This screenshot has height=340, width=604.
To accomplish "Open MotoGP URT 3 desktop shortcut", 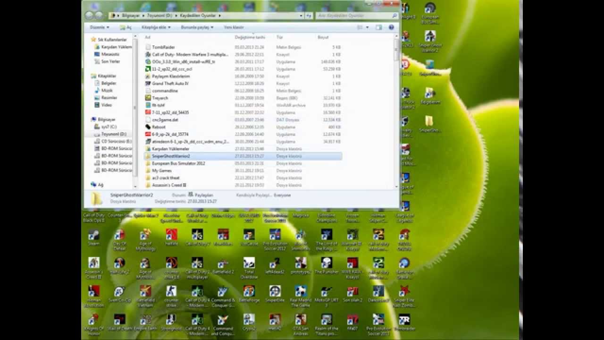I will coord(326,297).
